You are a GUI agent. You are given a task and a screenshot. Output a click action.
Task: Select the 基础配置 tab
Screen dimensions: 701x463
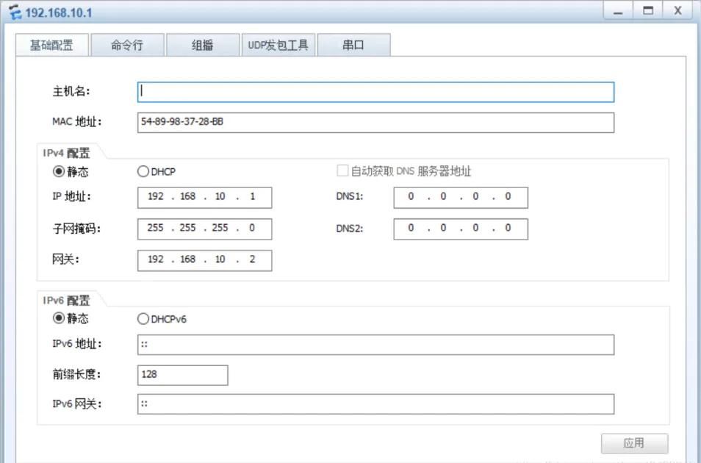click(x=51, y=46)
